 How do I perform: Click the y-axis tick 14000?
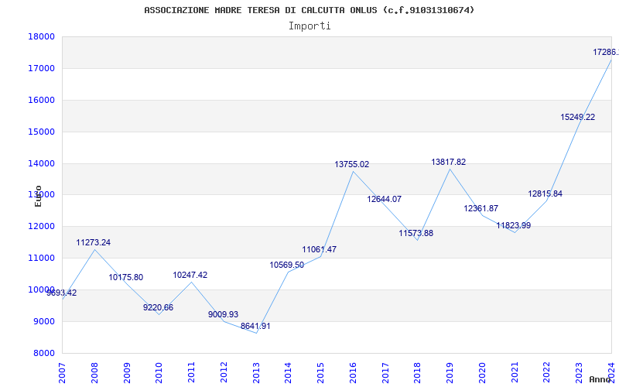pos(41,163)
